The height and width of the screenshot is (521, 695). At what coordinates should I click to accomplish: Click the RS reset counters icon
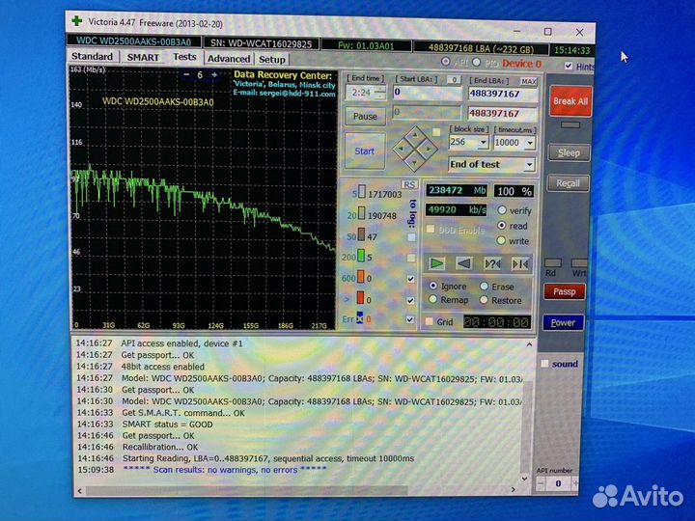pyautogui.click(x=409, y=184)
